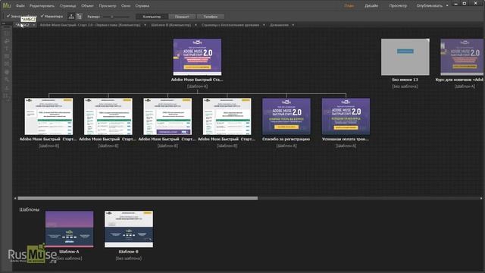This screenshot has height=273, width=485.
Task: Click the Спасибо за регистрацию page name
Action: 286,140
